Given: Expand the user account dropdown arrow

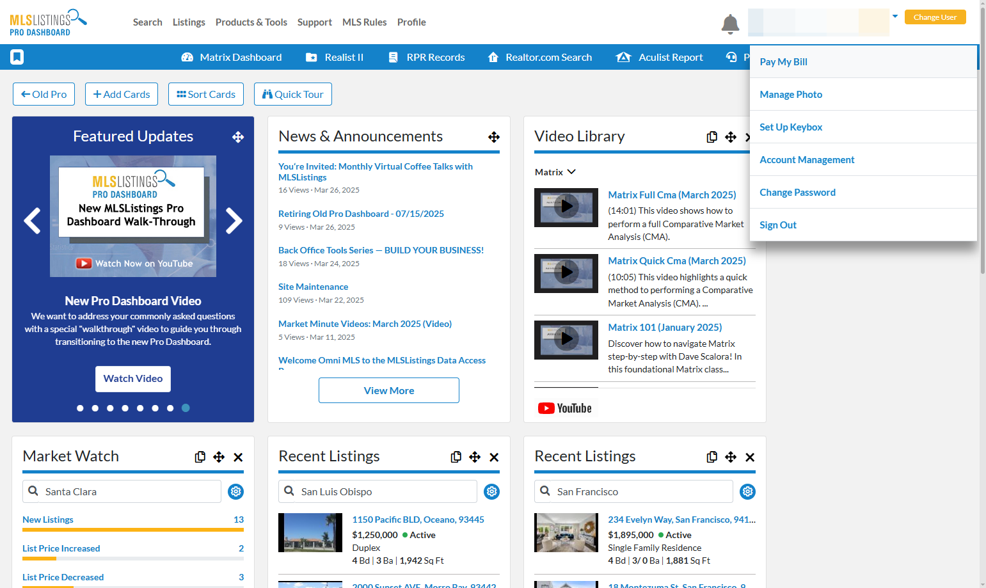Looking at the screenshot, I should click(895, 17).
